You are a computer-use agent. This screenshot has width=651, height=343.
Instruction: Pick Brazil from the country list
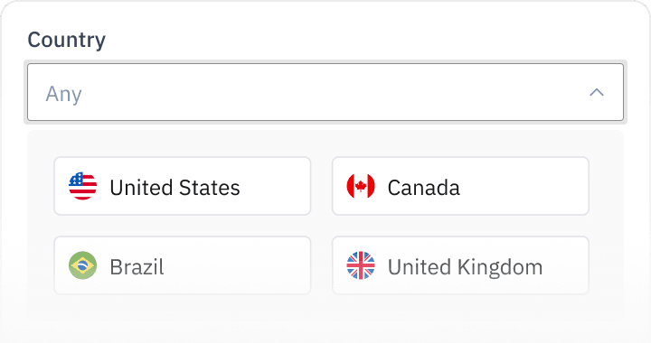183,265
